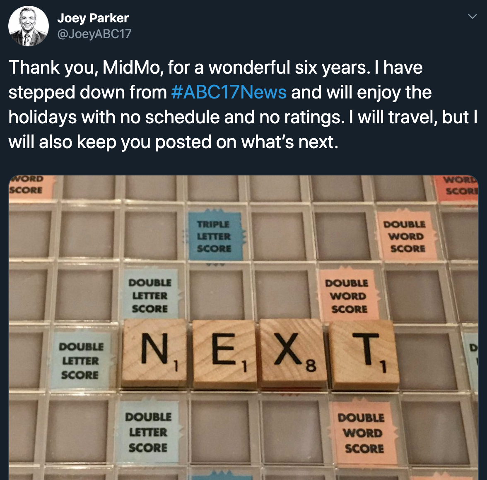This screenshot has width=487, height=480.
Task: Click the Double Letter Score square above N
Action: click(x=150, y=295)
